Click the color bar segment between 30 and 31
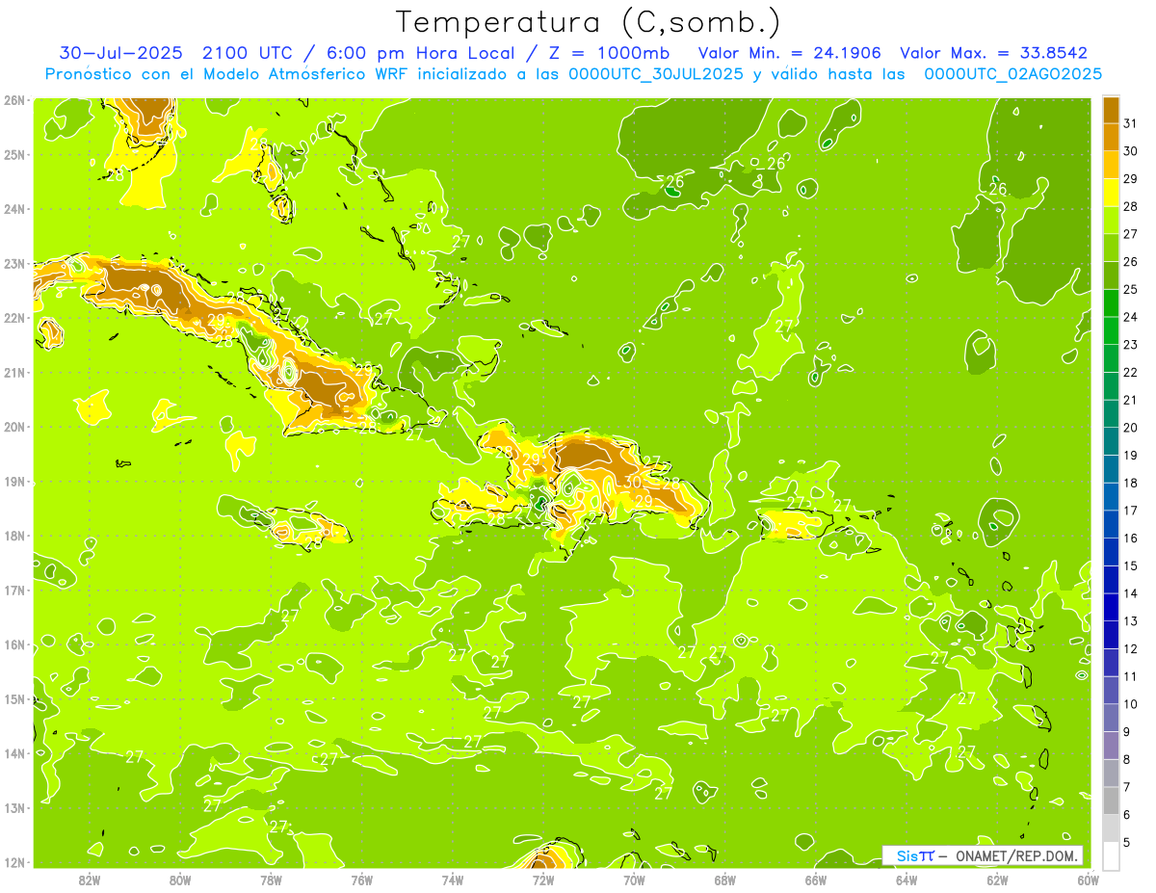This screenshot has height=893, width=1156. tap(1111, 137)
